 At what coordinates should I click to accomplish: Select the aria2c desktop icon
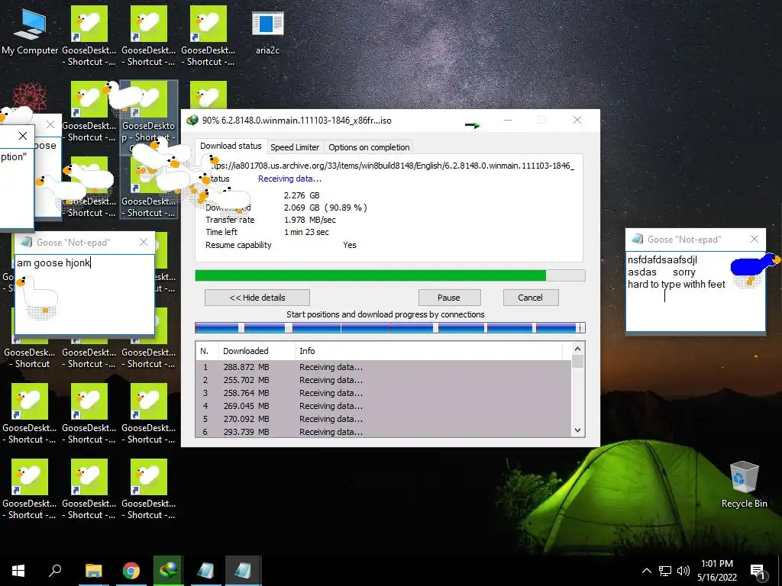point(268,31)
